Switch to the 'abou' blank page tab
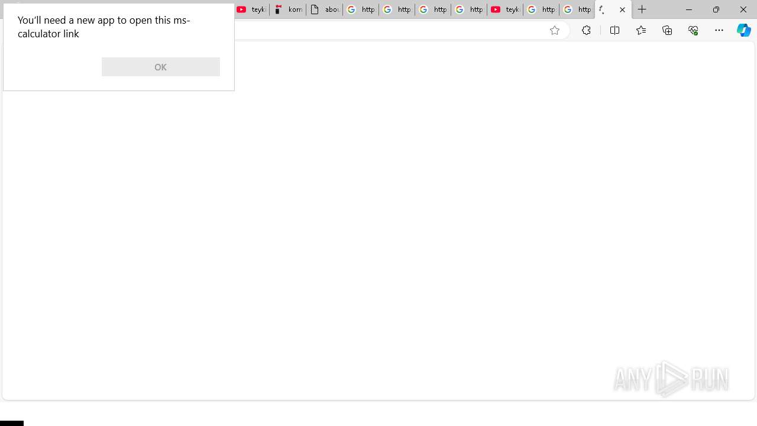The image size is (757, 426). tap(324, 9)
